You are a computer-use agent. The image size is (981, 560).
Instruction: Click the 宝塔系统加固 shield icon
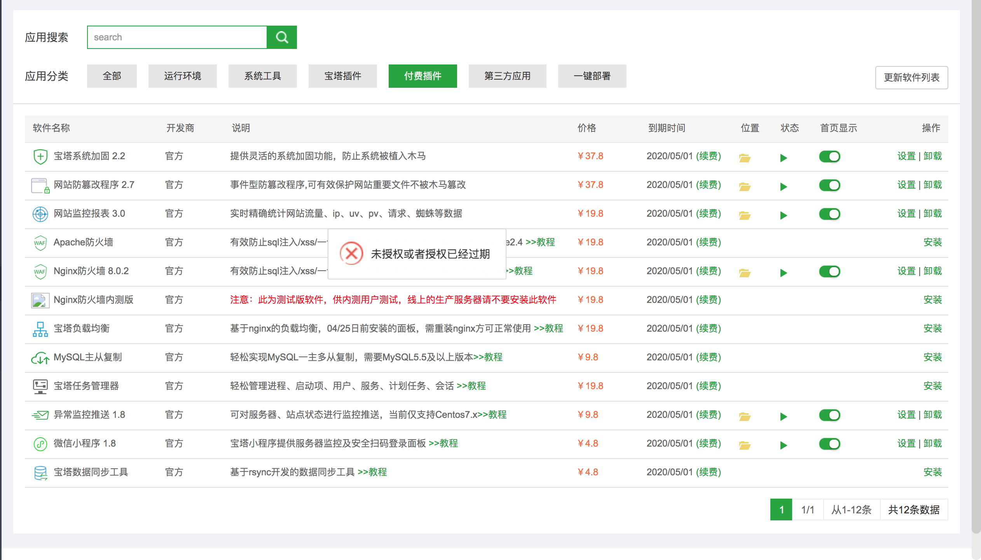tap(40, 157)
